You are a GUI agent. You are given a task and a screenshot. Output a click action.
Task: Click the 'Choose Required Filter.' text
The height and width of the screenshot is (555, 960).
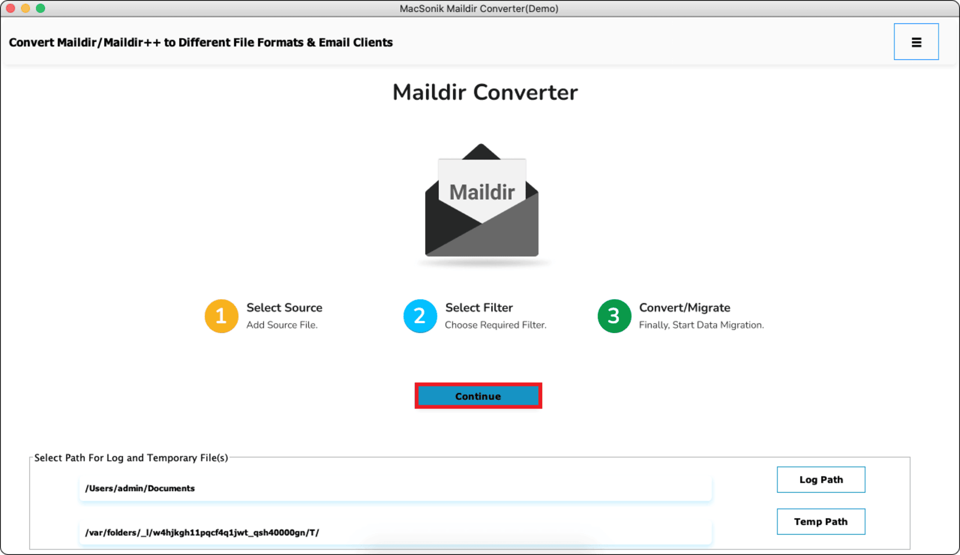495,325
